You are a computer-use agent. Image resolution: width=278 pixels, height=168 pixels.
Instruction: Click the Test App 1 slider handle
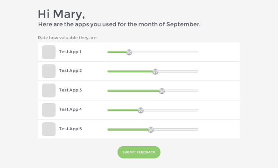(129, 52)
